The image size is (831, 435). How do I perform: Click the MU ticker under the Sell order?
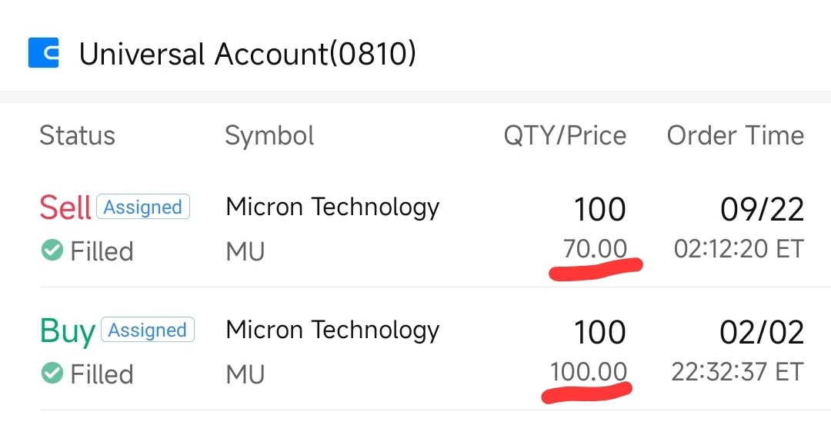[245, 251]
